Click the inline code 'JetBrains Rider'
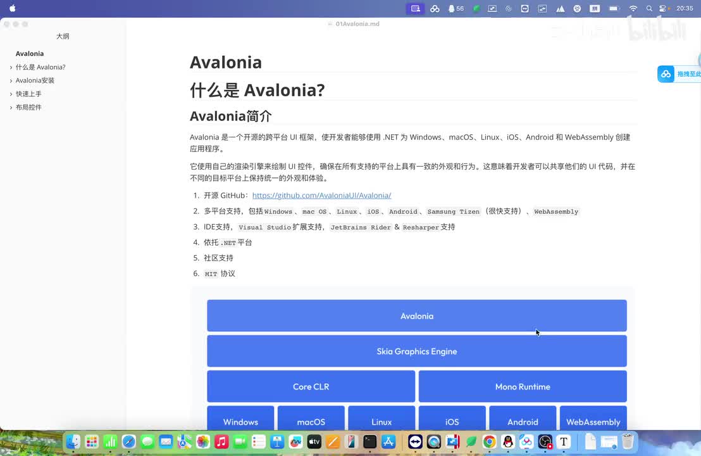 point(361,227)
